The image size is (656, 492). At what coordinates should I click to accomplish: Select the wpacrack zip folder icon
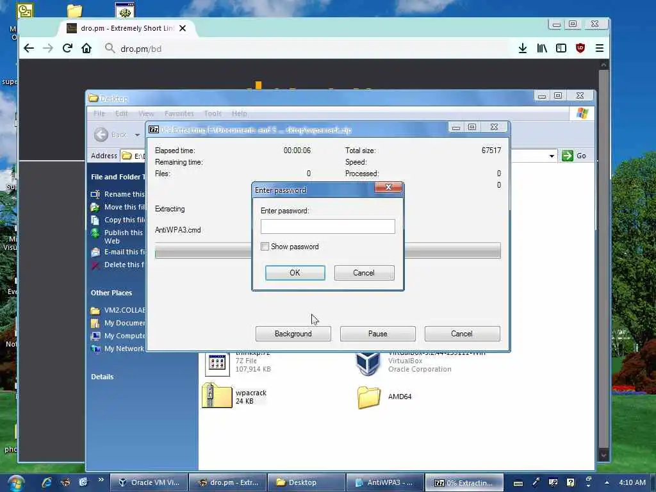click(217, 395)
